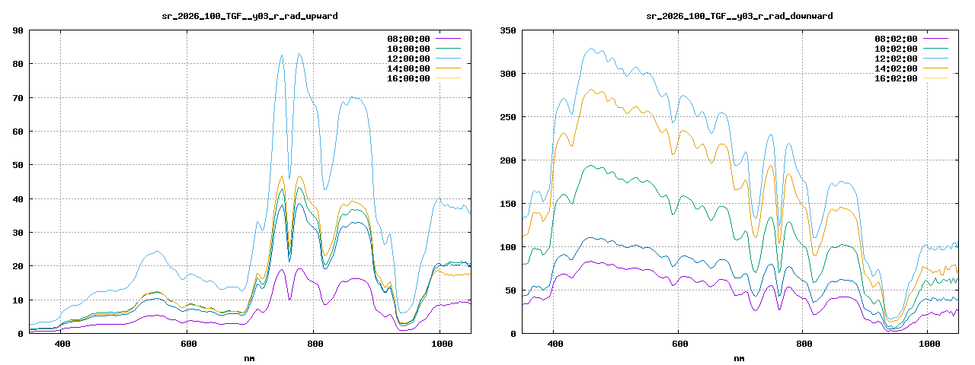This screenshot has height=365, width=975.
Task: Click the 14:02:00 legend label in downward chart
Action: 896,68
